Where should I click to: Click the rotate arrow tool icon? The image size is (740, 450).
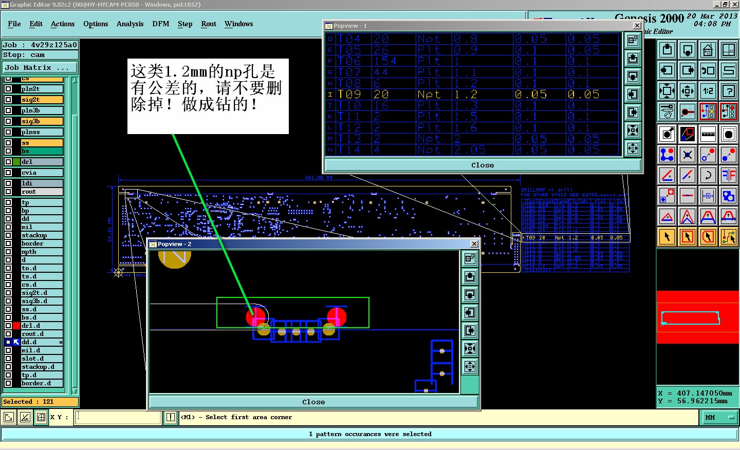pos(708,175)
